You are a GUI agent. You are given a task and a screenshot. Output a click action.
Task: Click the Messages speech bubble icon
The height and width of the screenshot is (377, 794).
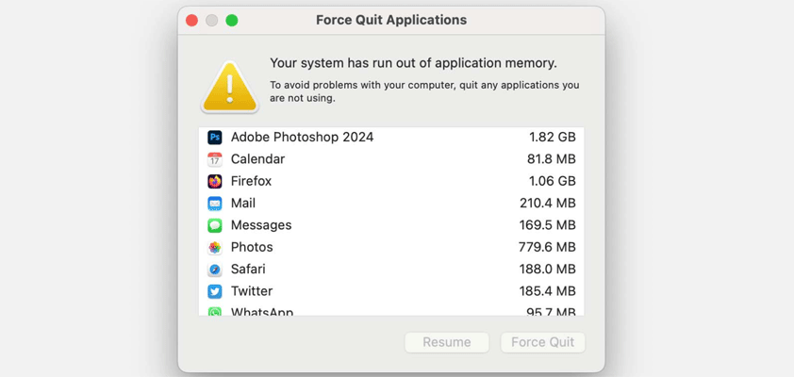point(215,225)
